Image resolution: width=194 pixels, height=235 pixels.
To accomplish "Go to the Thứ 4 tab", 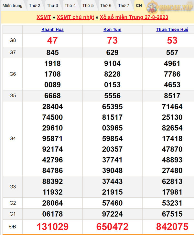I will [70, 5].
